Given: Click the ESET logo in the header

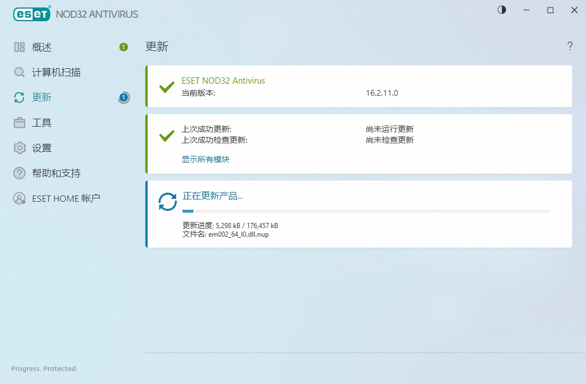Looking at the screenshot, I should (x=31, y=14).
